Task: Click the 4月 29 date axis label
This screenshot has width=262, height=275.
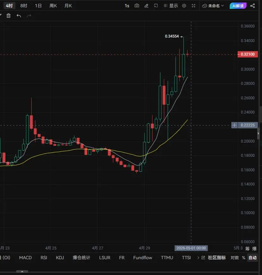Action: 144,248
